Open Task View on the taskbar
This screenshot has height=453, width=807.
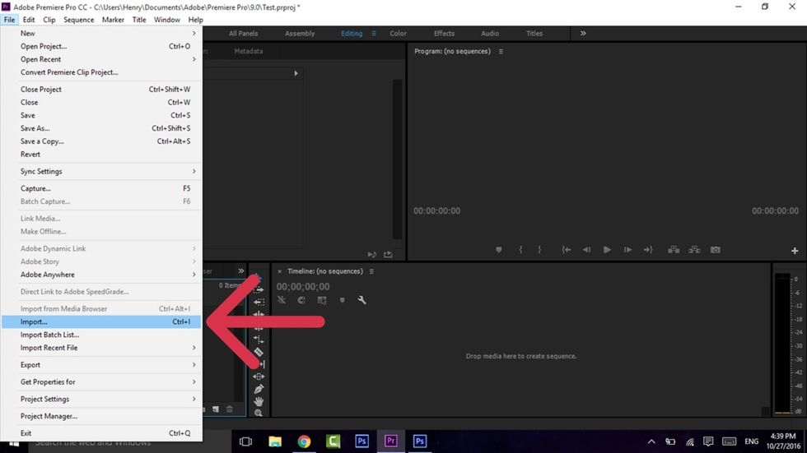246,441
